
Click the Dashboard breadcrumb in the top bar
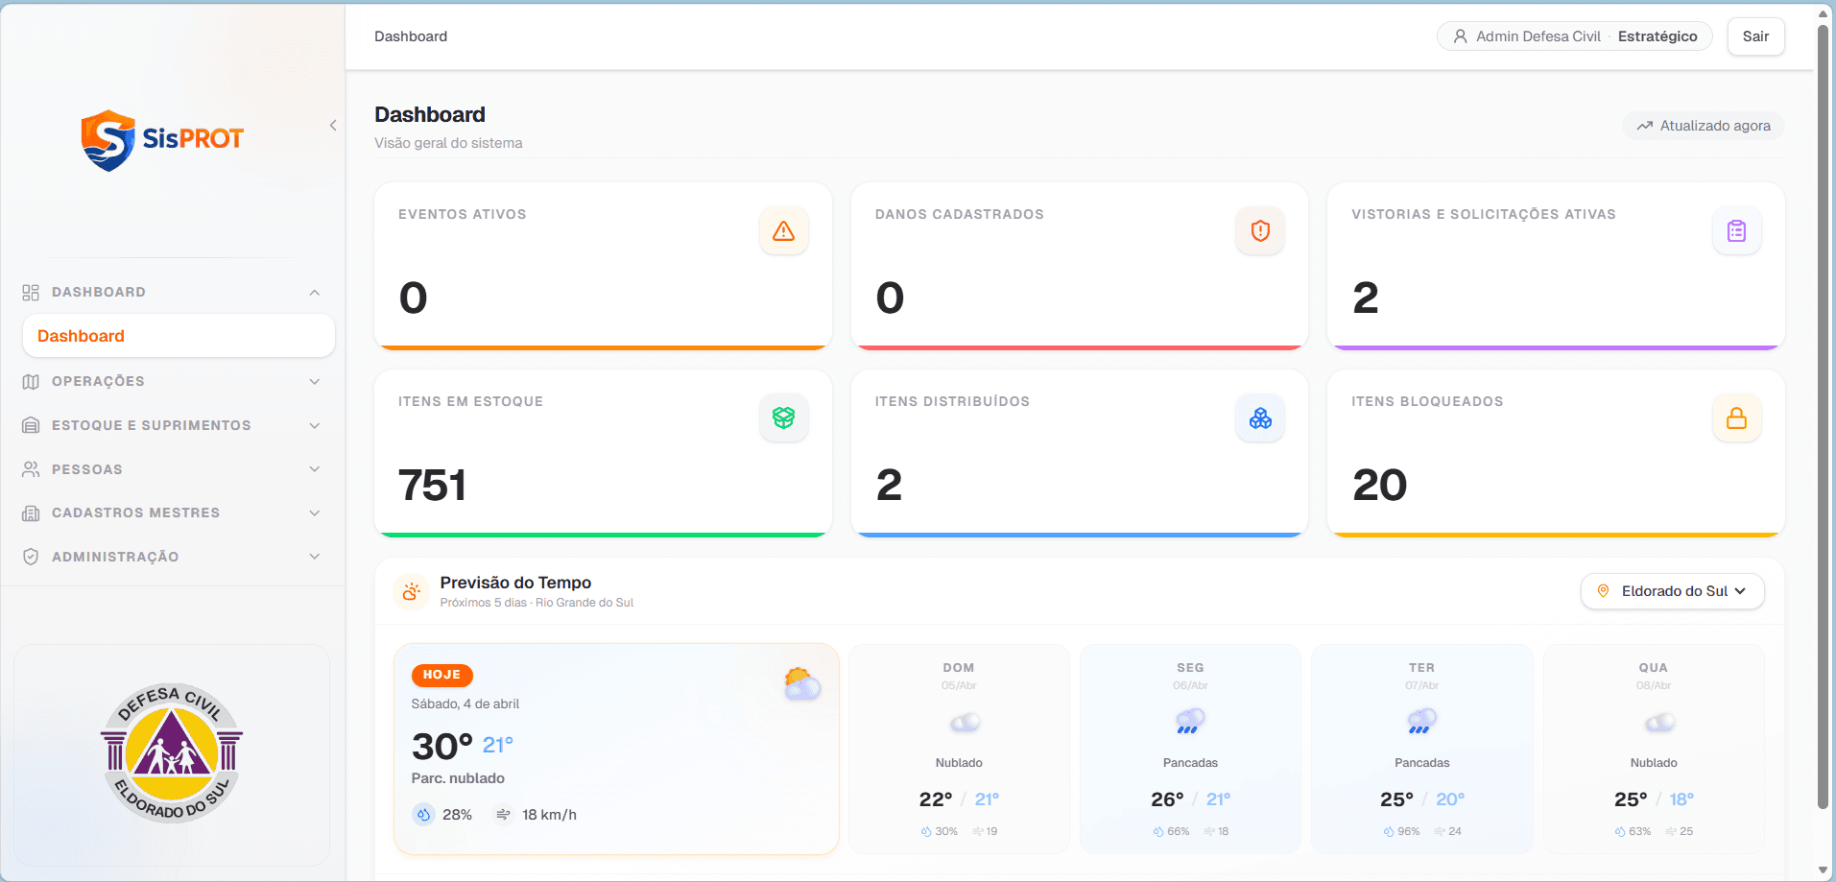coord(411,36)
